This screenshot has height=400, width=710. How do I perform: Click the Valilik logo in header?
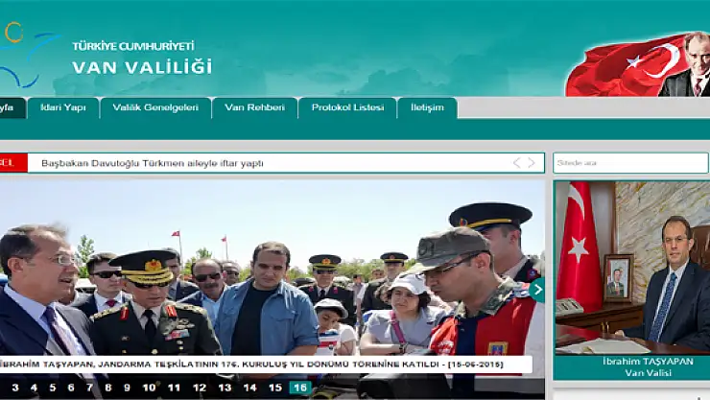(29, 55)
